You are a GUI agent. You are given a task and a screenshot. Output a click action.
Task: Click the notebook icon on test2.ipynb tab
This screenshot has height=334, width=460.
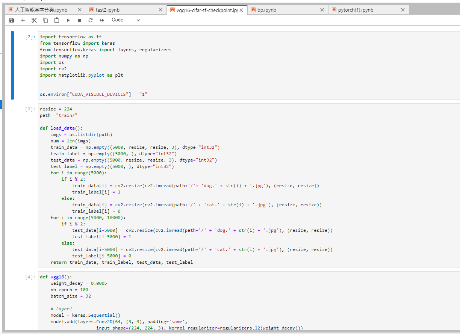pos(92,10)
